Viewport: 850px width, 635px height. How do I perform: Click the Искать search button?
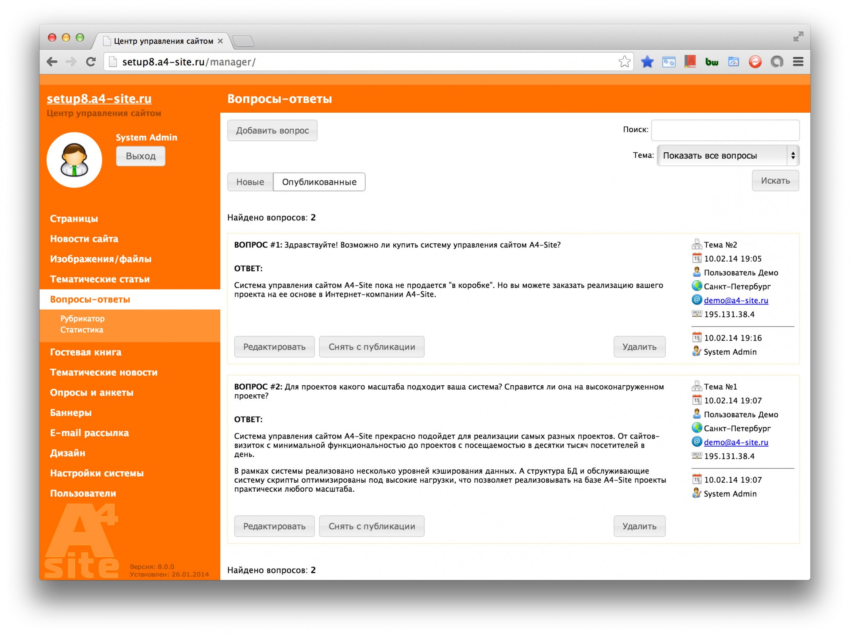[775, 180]
